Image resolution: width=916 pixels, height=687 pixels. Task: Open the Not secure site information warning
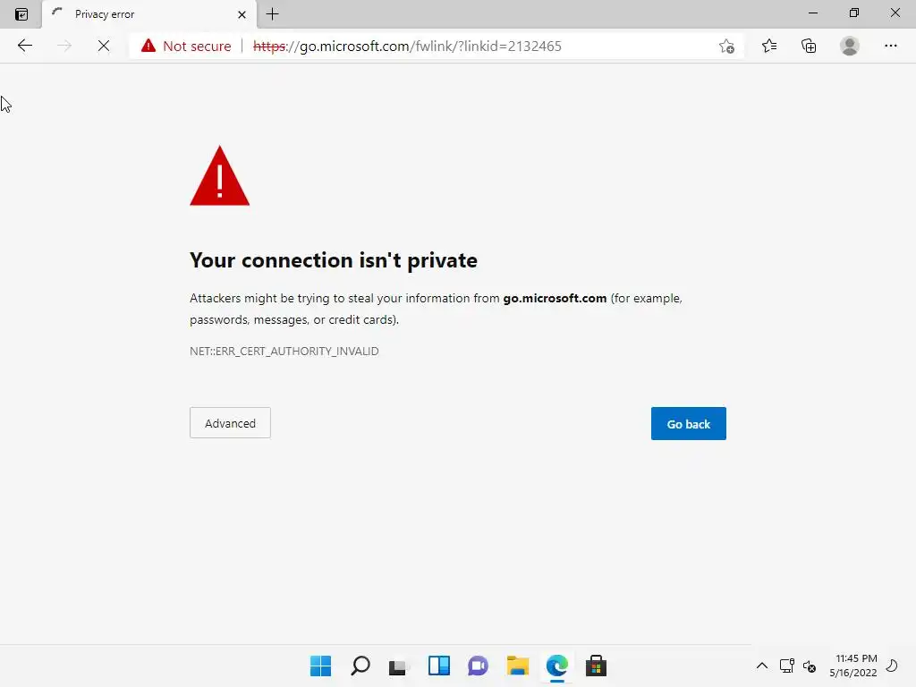[x=186, y=46]
